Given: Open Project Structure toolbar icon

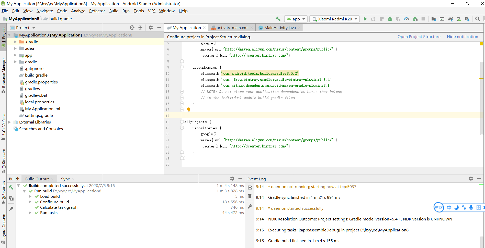Looking at the screenshot, I should pos(434,19).
